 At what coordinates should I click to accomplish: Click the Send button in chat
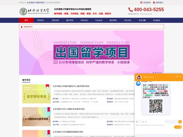tap(178, 127)
